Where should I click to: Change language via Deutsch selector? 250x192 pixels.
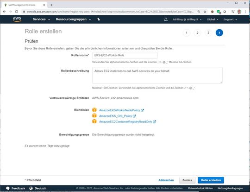40,188
